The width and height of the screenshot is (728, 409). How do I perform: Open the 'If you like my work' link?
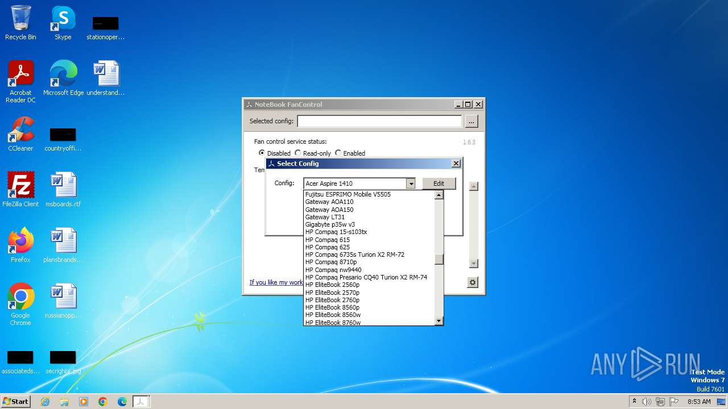tap(276, 282)
